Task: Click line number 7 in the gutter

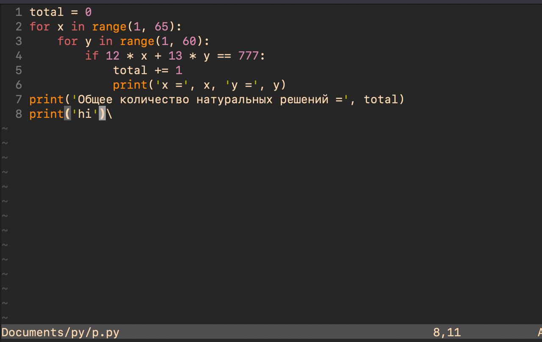Action: [19, 99]
